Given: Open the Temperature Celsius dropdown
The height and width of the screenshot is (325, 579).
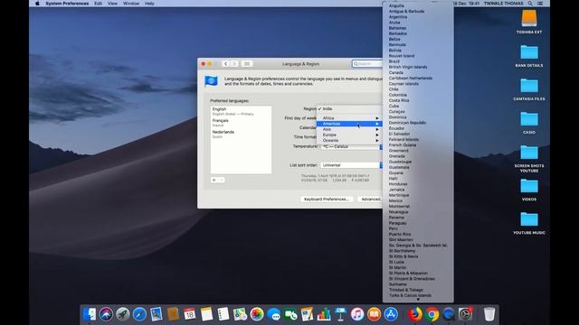Looking at the screenshot, I should click(352, 146).
